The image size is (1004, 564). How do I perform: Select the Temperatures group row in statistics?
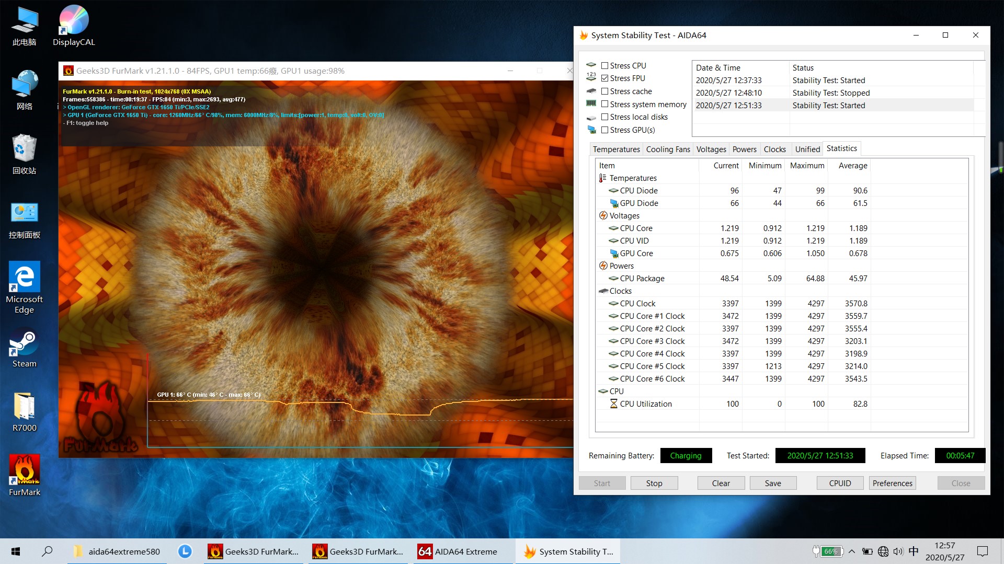[633, 178]
